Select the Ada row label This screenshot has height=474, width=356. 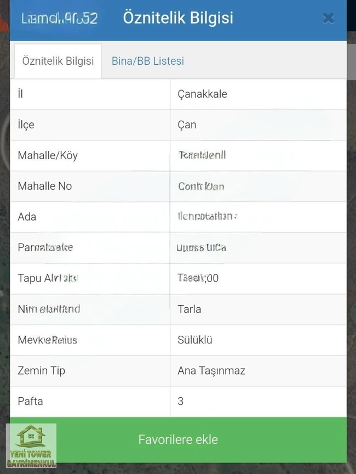tap(27, 217)
